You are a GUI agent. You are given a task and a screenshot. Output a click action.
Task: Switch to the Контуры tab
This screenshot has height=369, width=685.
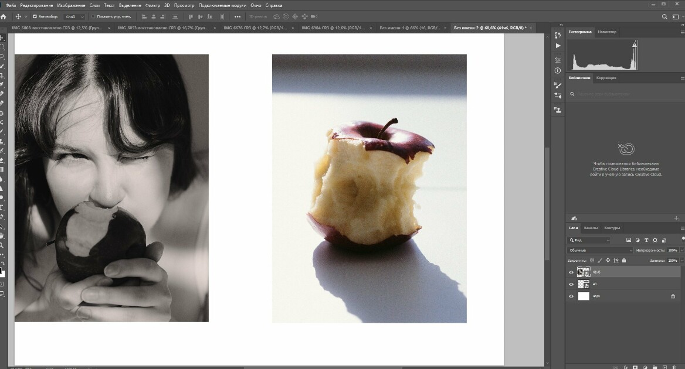click(x=612, y=228)
